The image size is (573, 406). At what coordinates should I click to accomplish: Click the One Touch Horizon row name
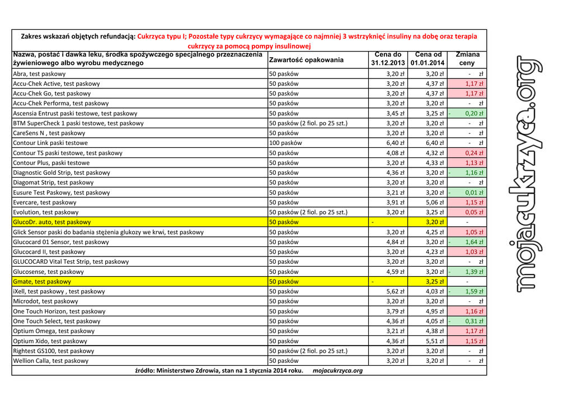point(59,311)
